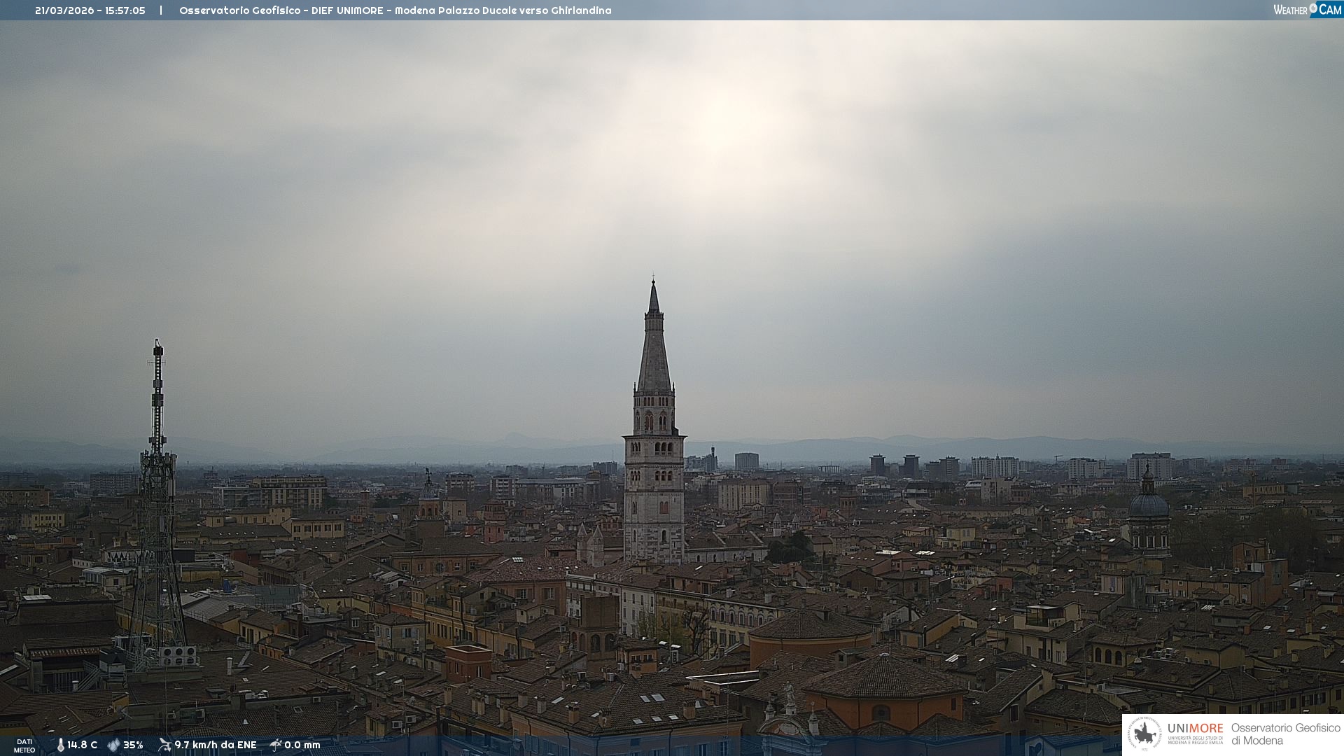1344x756 pixels.
Task: Click the humidity water droplets icon
Action: pyautogui.click(x=113, y=745)
